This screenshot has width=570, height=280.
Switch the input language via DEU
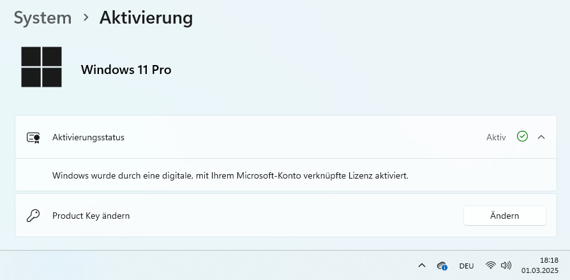(467, 266)
